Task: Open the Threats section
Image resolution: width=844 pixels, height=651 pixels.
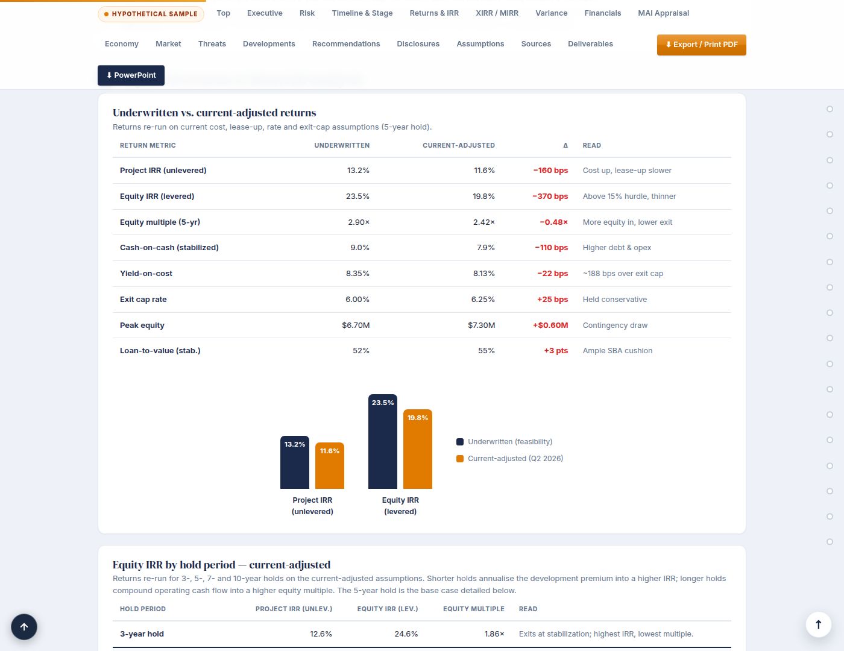Action: (212, 44)
